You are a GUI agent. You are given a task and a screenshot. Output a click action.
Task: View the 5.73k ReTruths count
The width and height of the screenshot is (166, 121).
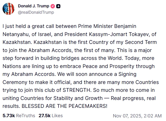[9, 116]
